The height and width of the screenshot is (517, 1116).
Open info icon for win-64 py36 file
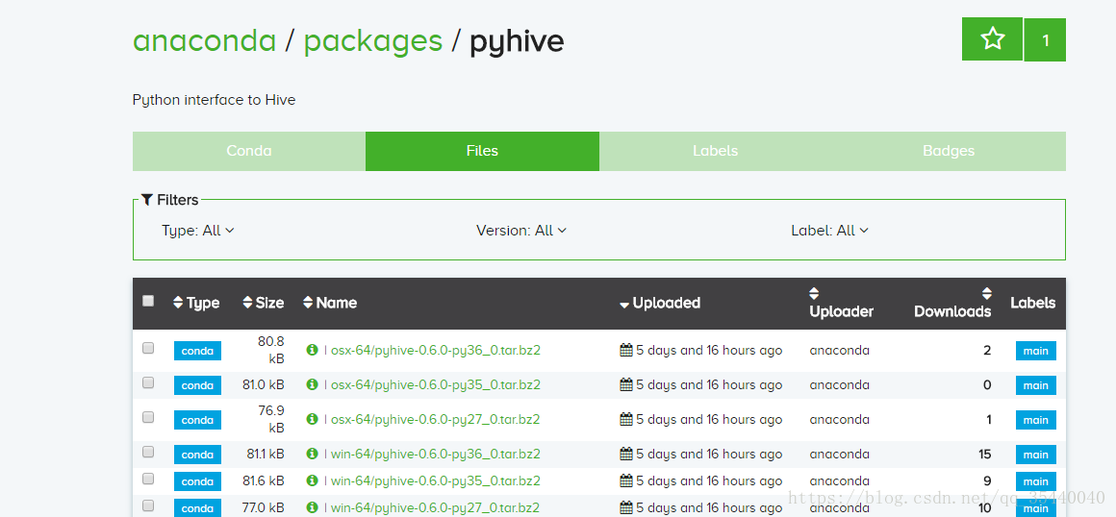[312, 454]
